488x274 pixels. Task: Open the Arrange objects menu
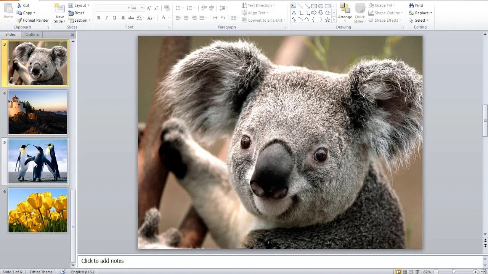(345, 12)
